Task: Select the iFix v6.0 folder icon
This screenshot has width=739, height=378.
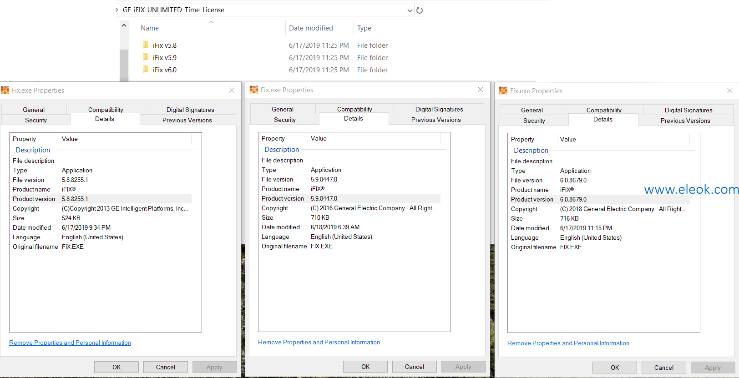Action: 146,69
